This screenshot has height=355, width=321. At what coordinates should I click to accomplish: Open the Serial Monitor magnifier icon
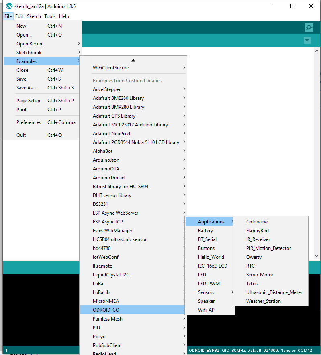coord(309,28)
